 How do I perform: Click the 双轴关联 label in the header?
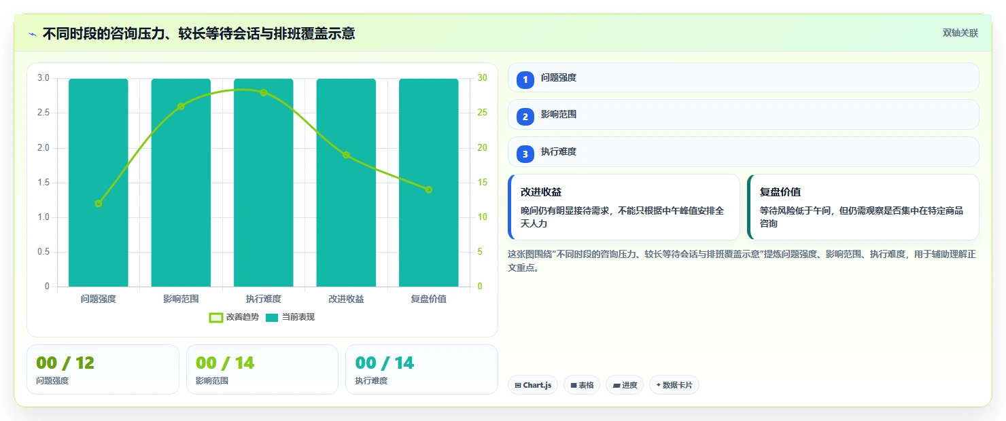point(960,33)
